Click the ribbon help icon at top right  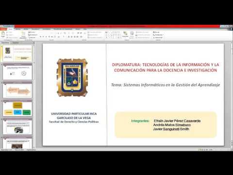pyautogui.click(x=232, y=29)
